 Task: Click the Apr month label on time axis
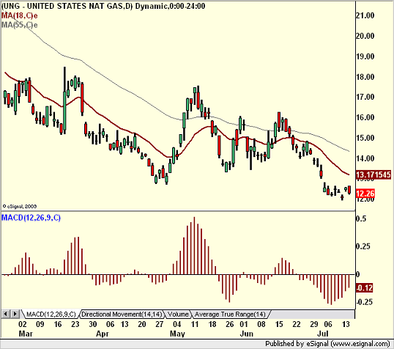coord(103,334)
